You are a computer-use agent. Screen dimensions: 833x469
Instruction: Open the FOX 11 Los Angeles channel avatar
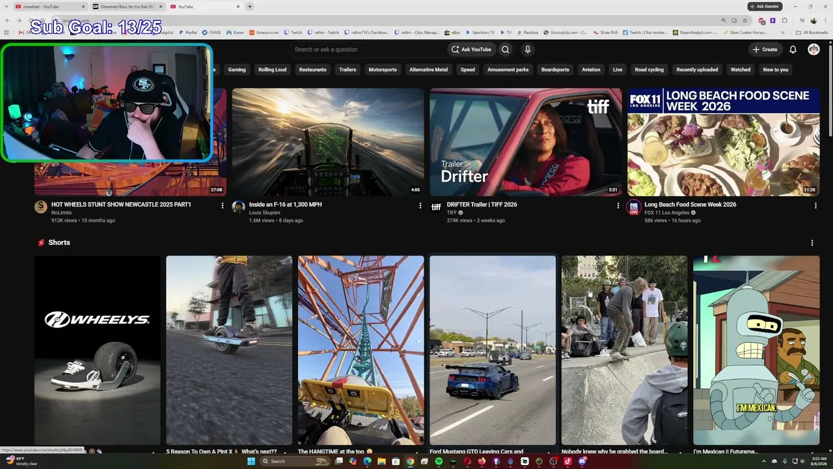pyautogui.click(x=634, y=207)
